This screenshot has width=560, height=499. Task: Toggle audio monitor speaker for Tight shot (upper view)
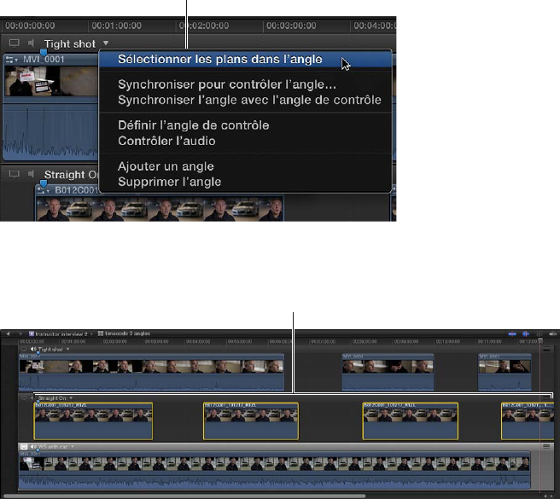click(x=31, y=44)
